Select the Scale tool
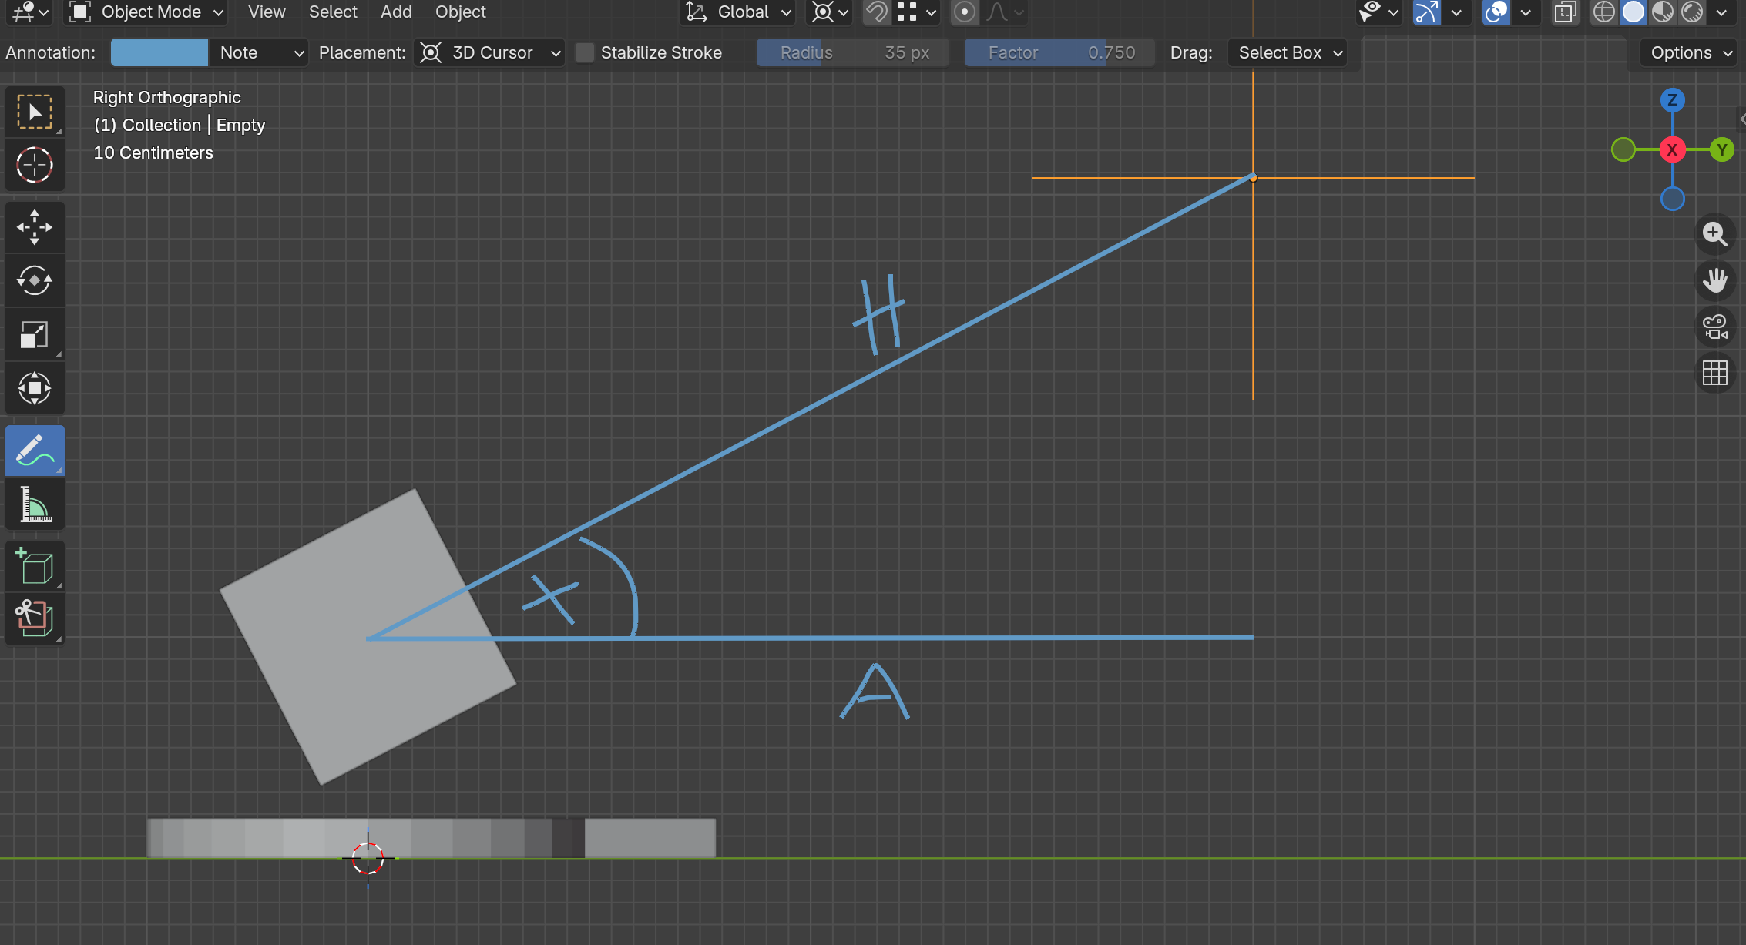The height and width of the screenshot is (945, 1746). [x=35, y=334]
